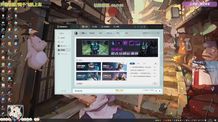
Task: Open the 直播 live tab in top bar
Action: click(x=116, y=27)
